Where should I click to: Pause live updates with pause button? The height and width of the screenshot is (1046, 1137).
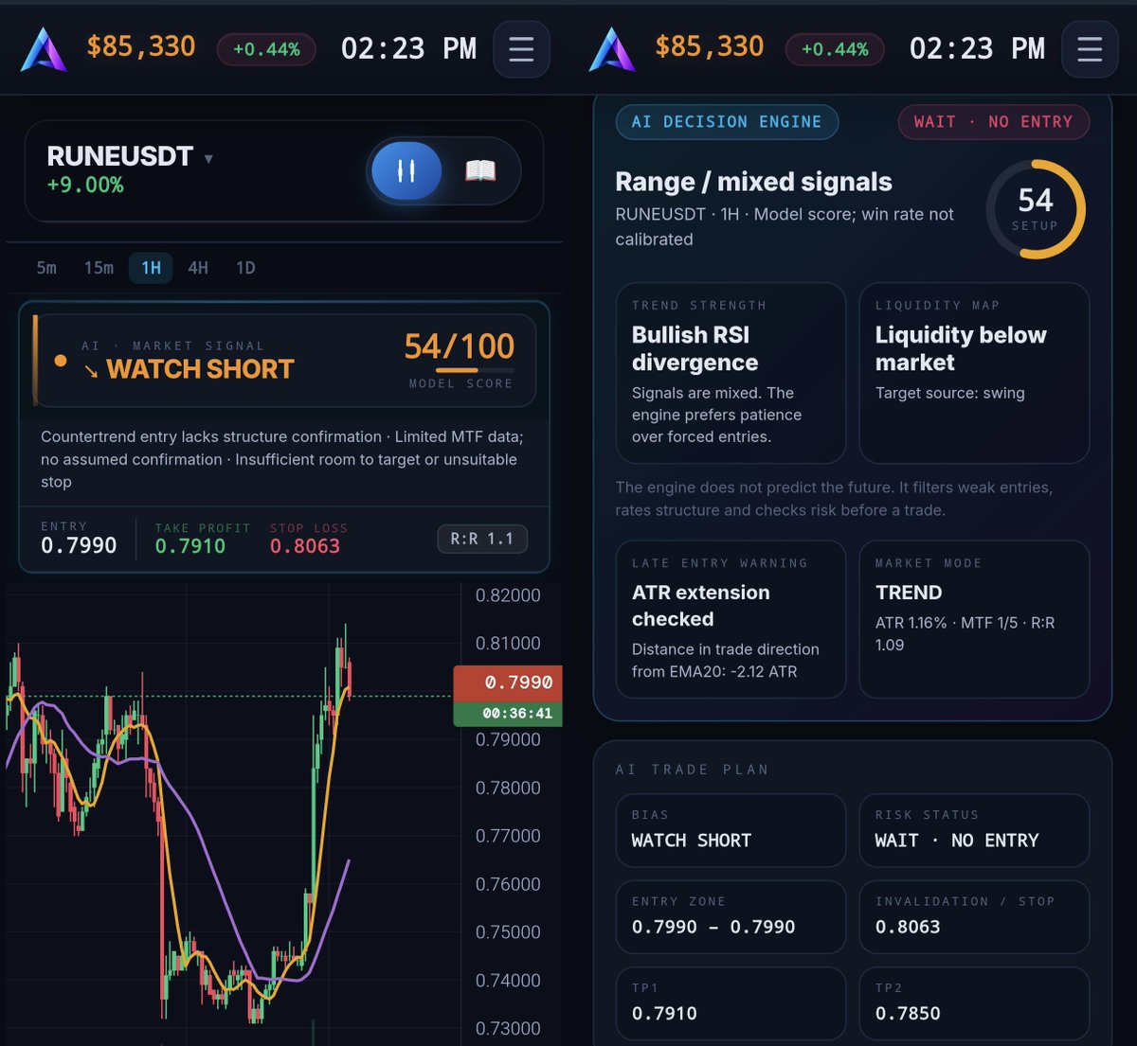(x=406, y=170)
